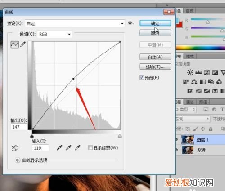The image size is (225, 191).
Task: Toggle the 预览(P) preview checkbox
Action: 142,77
